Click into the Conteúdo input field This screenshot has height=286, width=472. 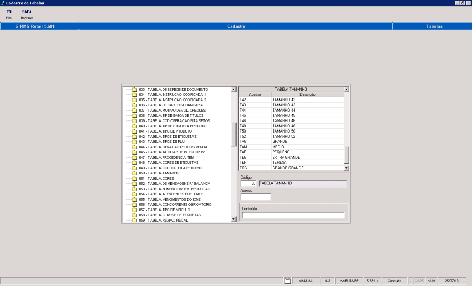pyautogui.click(x=293, y=215)
